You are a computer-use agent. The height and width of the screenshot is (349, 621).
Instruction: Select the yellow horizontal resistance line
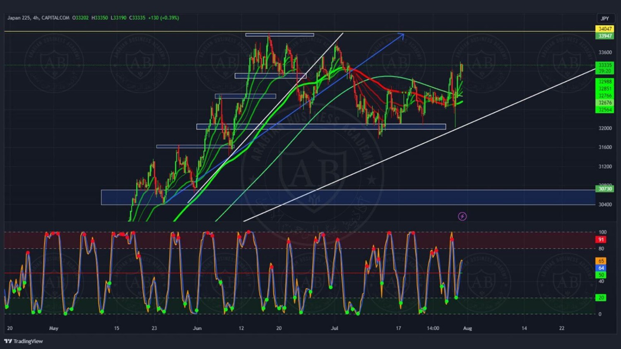[124, 31]
